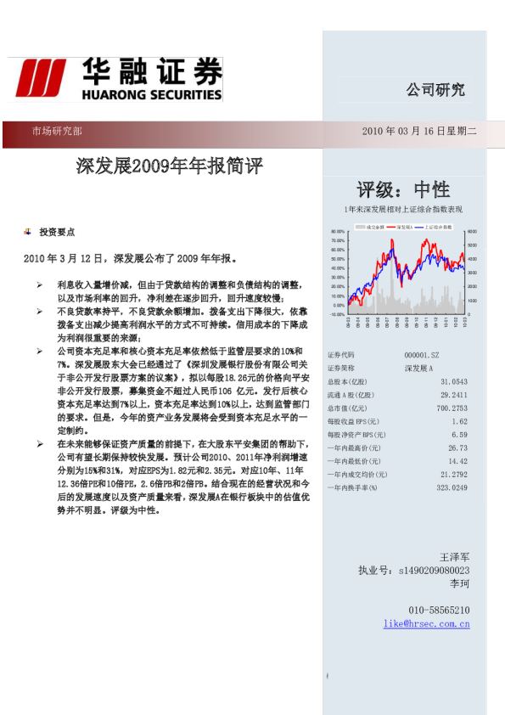Click the like@hrsec.com.cn email link
This screenshot has height=715, width=505.
(426, 624)
